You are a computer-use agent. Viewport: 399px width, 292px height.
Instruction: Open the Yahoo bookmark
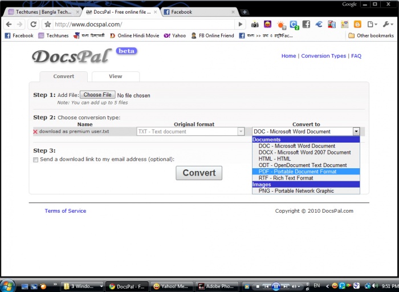click(x=175, y=35)
